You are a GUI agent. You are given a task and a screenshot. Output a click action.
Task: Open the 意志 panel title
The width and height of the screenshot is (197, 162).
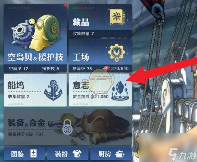point(81,85)
